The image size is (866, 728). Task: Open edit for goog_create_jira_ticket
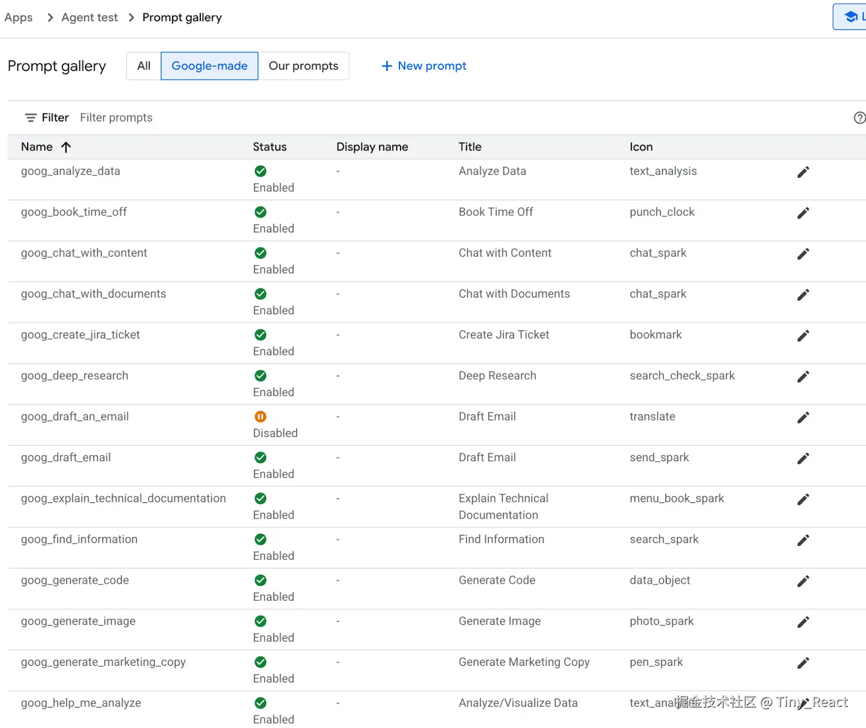(803, 336)
